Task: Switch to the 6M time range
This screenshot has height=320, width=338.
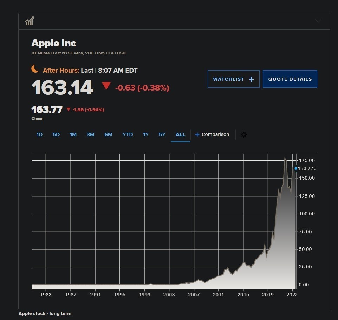Action: [x=108, y=135]
